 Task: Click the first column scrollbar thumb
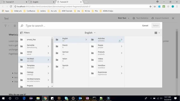click(52, 61)
